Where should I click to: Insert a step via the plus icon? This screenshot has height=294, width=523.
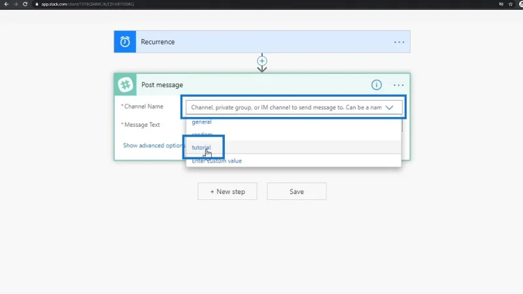pyautogui.click(x=262, y=61)
